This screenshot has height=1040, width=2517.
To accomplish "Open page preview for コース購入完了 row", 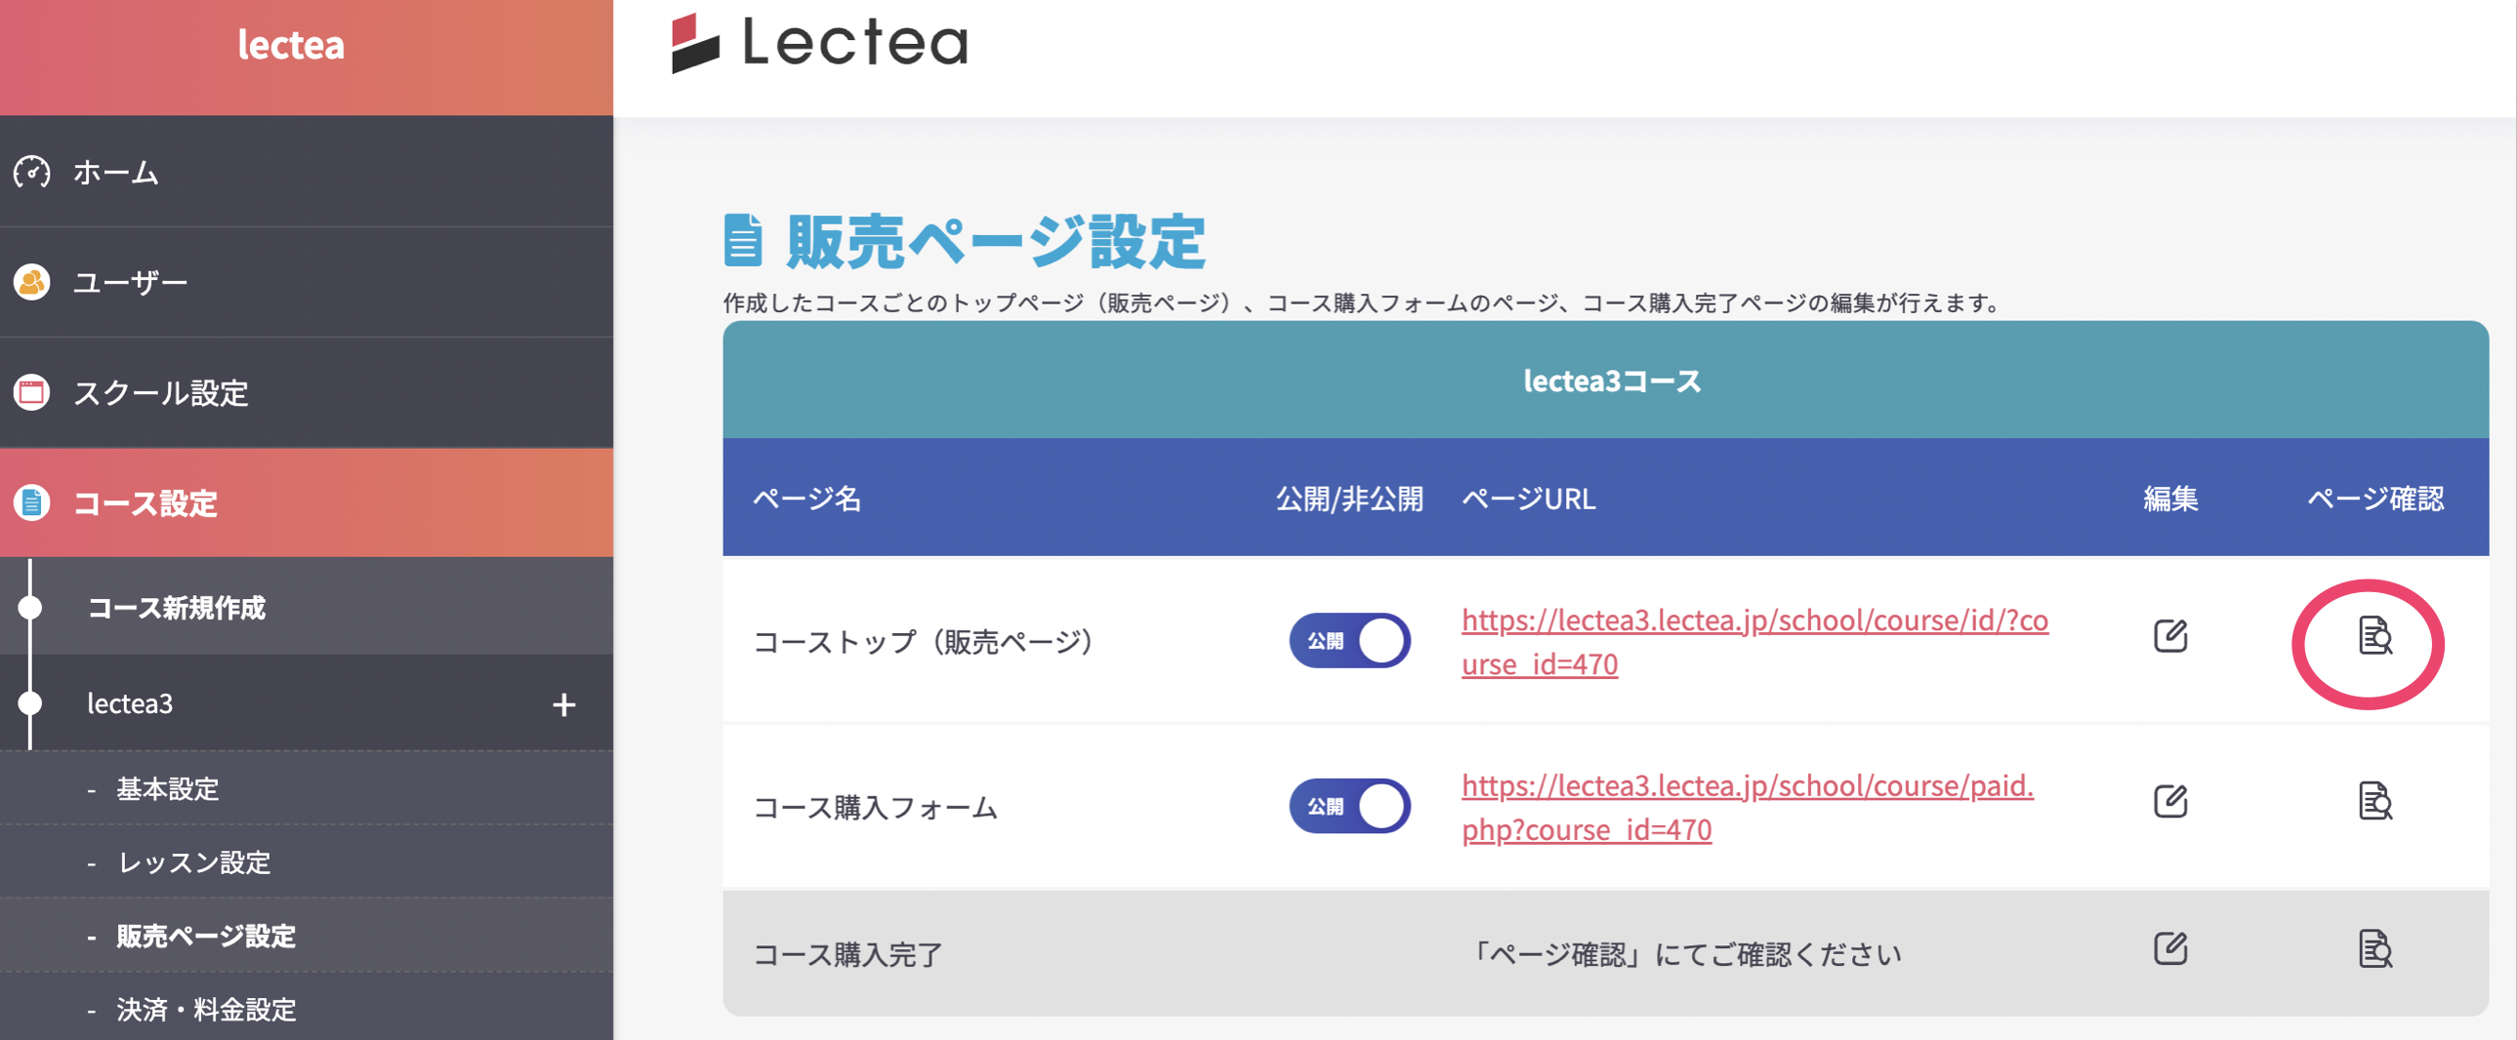I will click(2374, 949).
